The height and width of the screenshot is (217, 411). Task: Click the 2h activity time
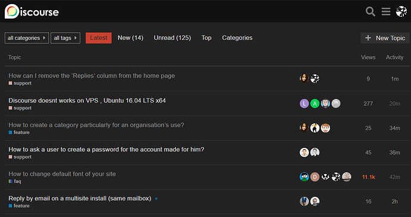tap(395, 201)
